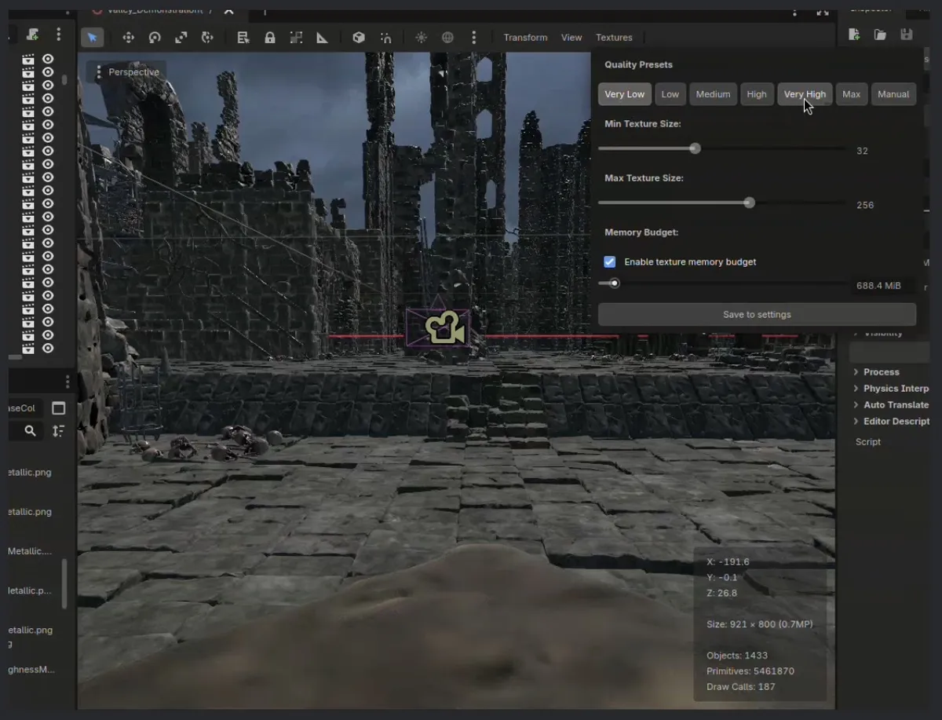Click the Objects: 1433 statistic

pyautogui.click(x=737, y=656)
